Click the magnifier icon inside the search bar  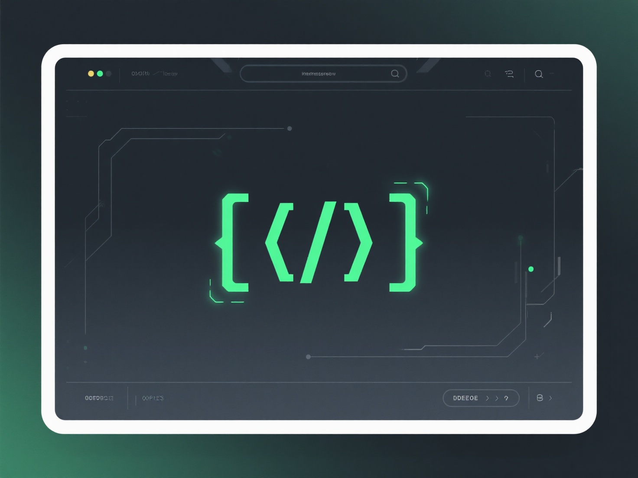(x=395, y=74)
